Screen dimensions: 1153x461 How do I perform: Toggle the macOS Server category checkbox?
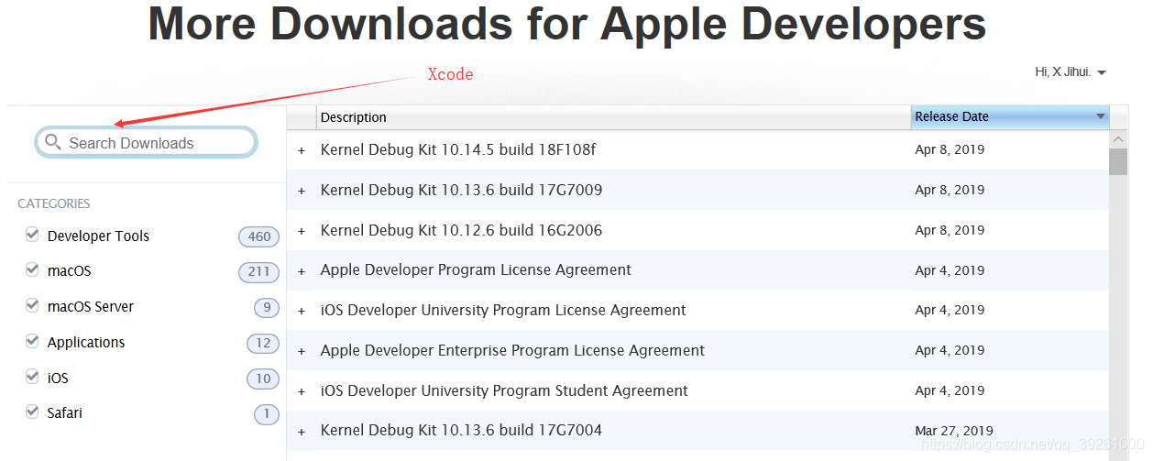point(33,306)
